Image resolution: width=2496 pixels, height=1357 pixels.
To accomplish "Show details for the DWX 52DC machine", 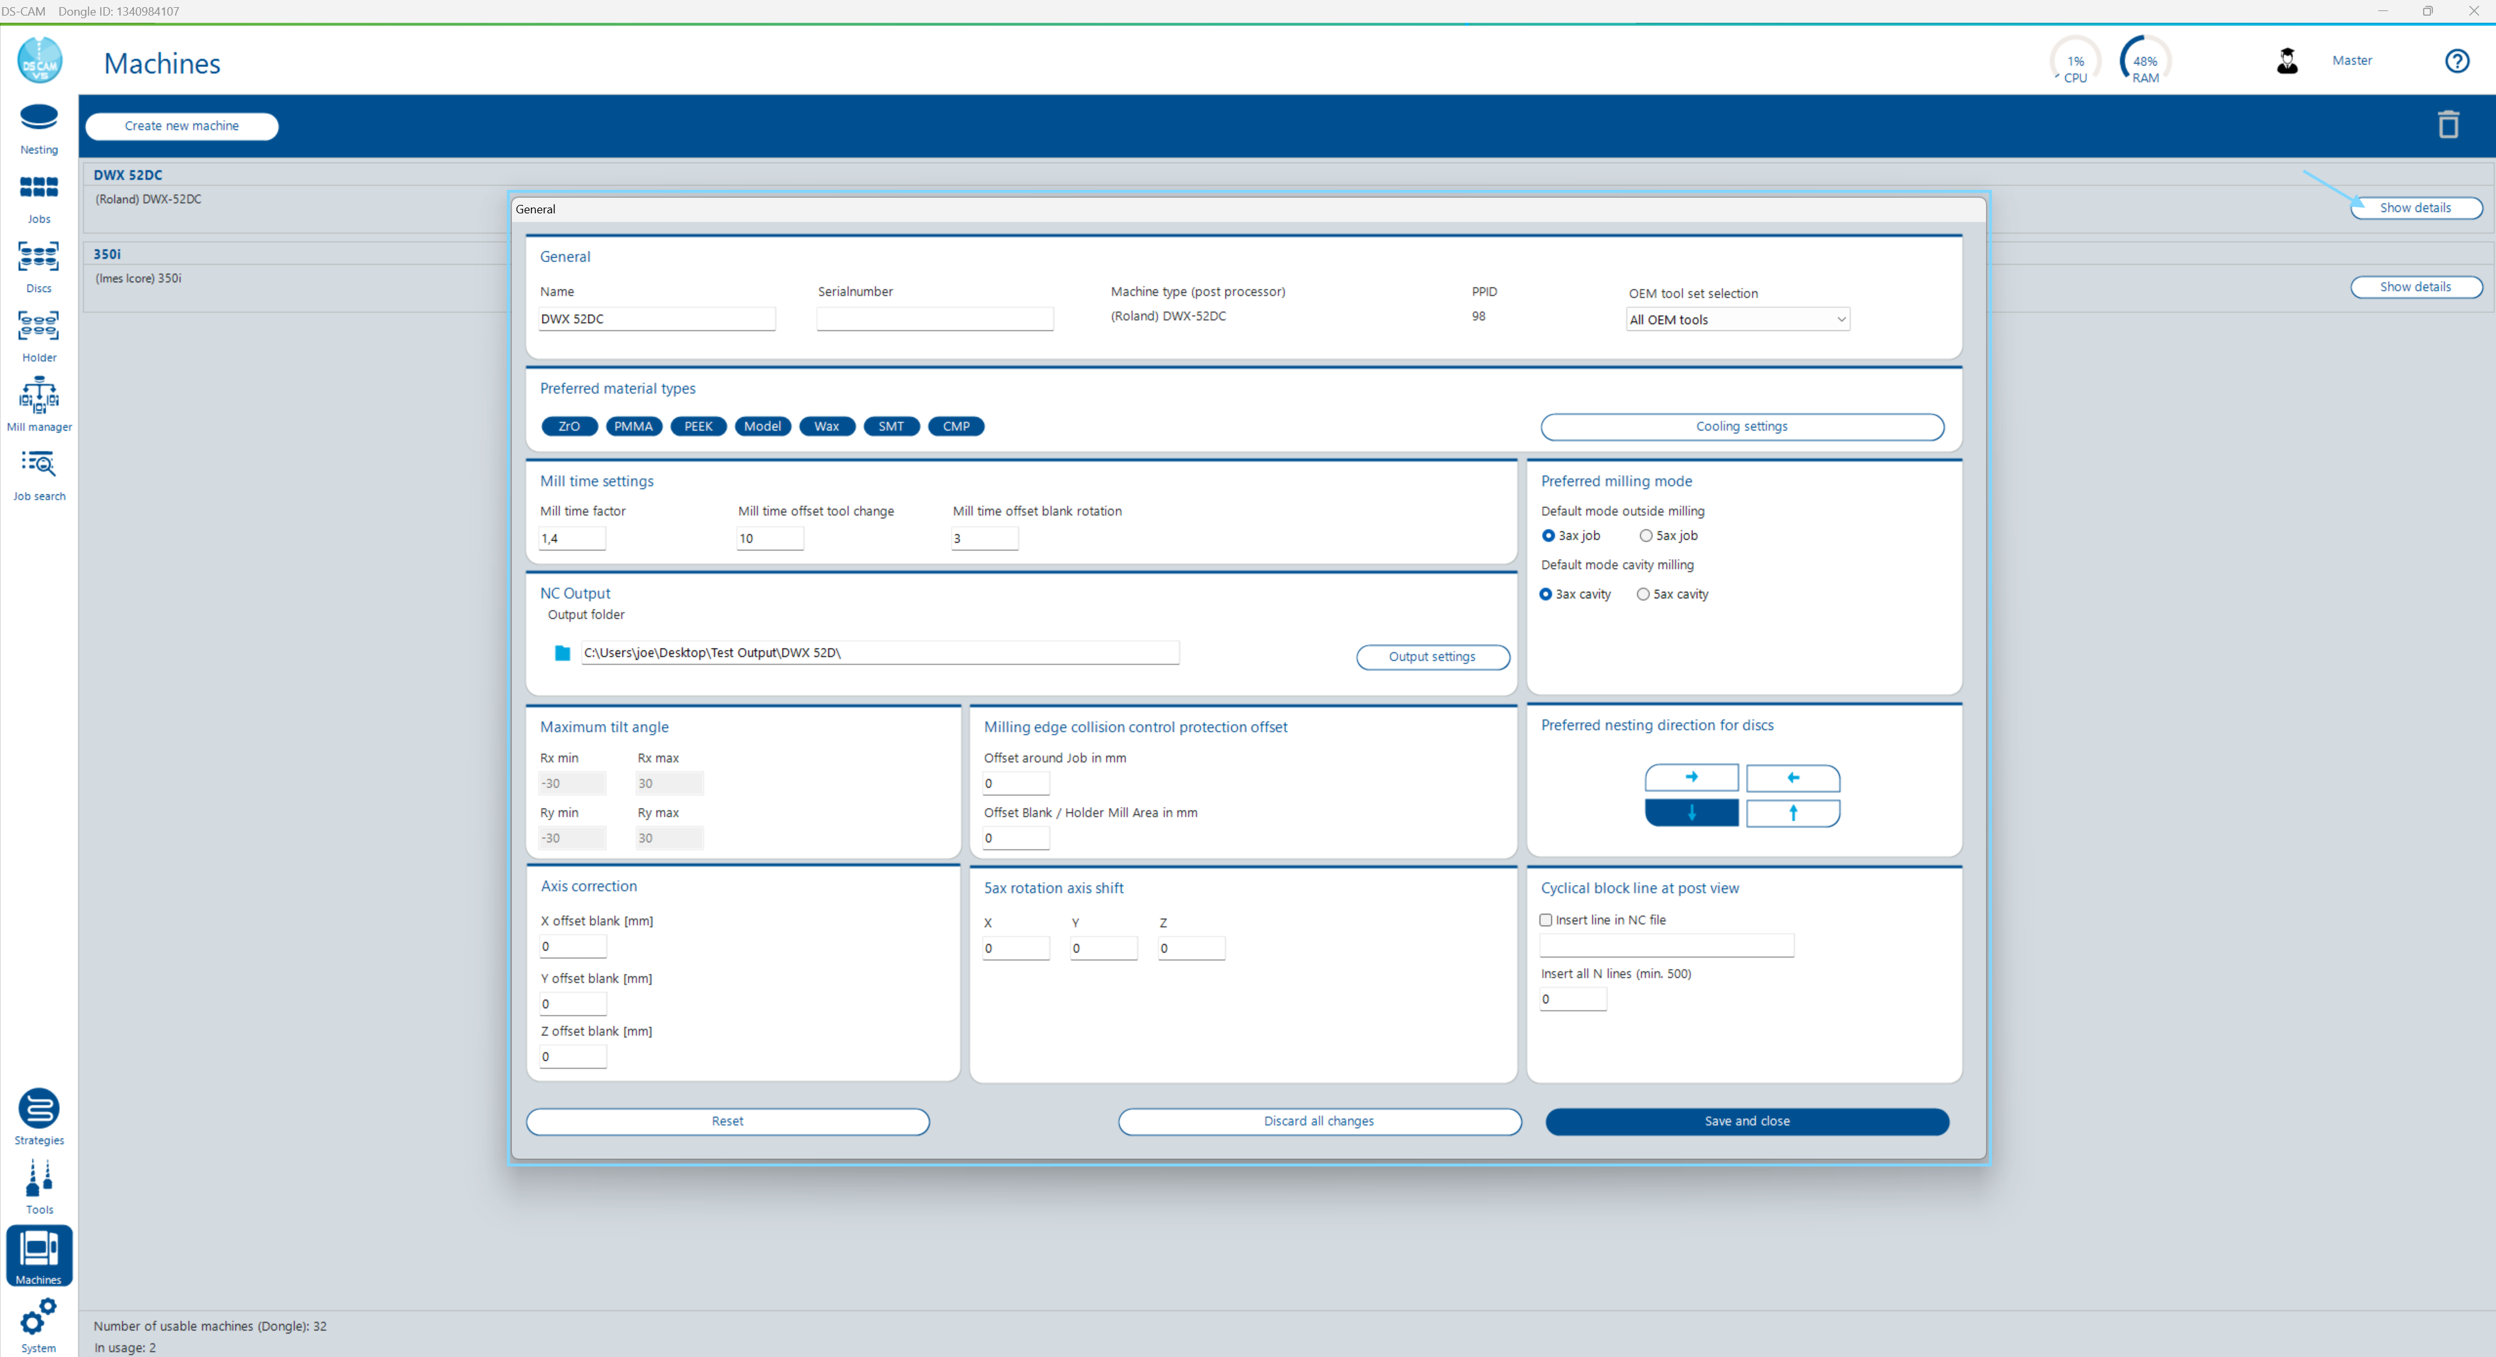I will tap(2415, 208).
